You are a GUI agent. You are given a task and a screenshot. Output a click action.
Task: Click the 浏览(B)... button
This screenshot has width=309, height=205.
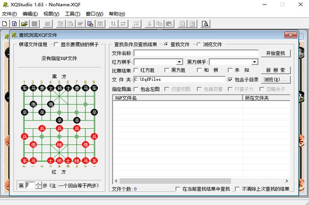pyautogui.click(x=275, y=80)
